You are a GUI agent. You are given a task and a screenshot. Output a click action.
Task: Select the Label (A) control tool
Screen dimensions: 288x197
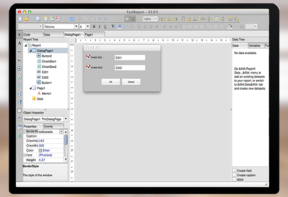tap(20, 43)
